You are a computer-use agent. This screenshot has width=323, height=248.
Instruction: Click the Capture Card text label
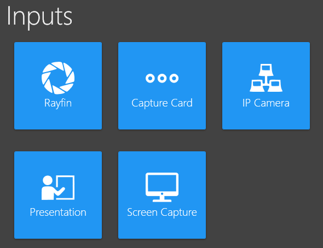tap(162, 103)
